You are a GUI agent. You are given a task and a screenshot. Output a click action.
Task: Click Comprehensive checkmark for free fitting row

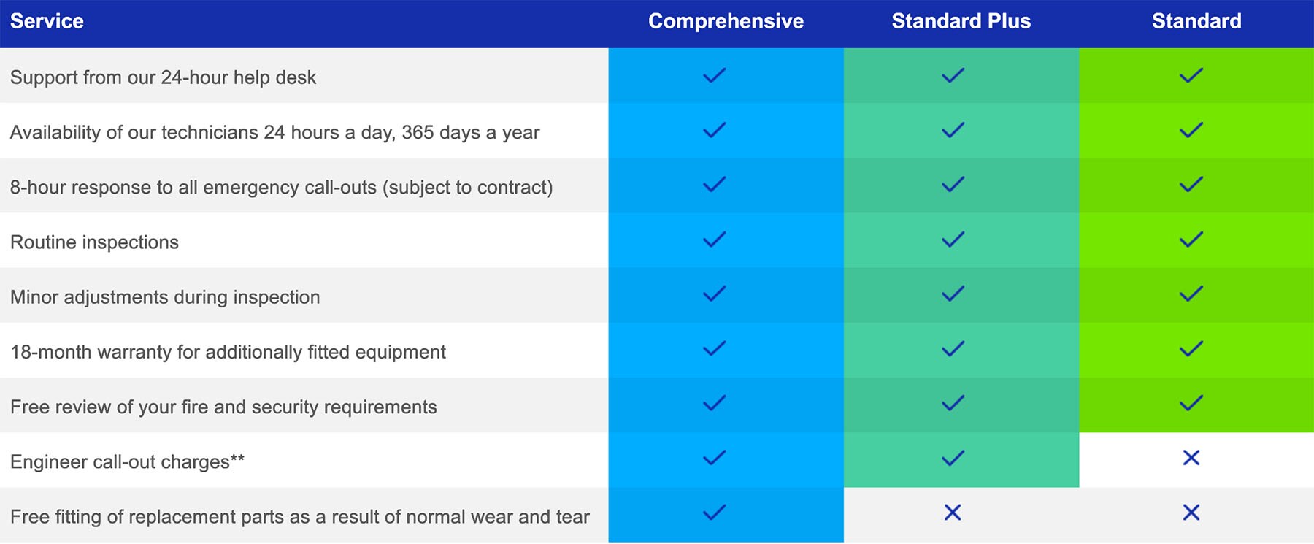point(714,513)
